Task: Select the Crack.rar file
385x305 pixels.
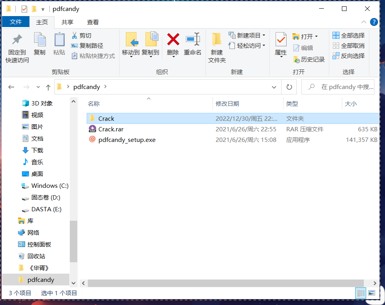Action: 233,129
